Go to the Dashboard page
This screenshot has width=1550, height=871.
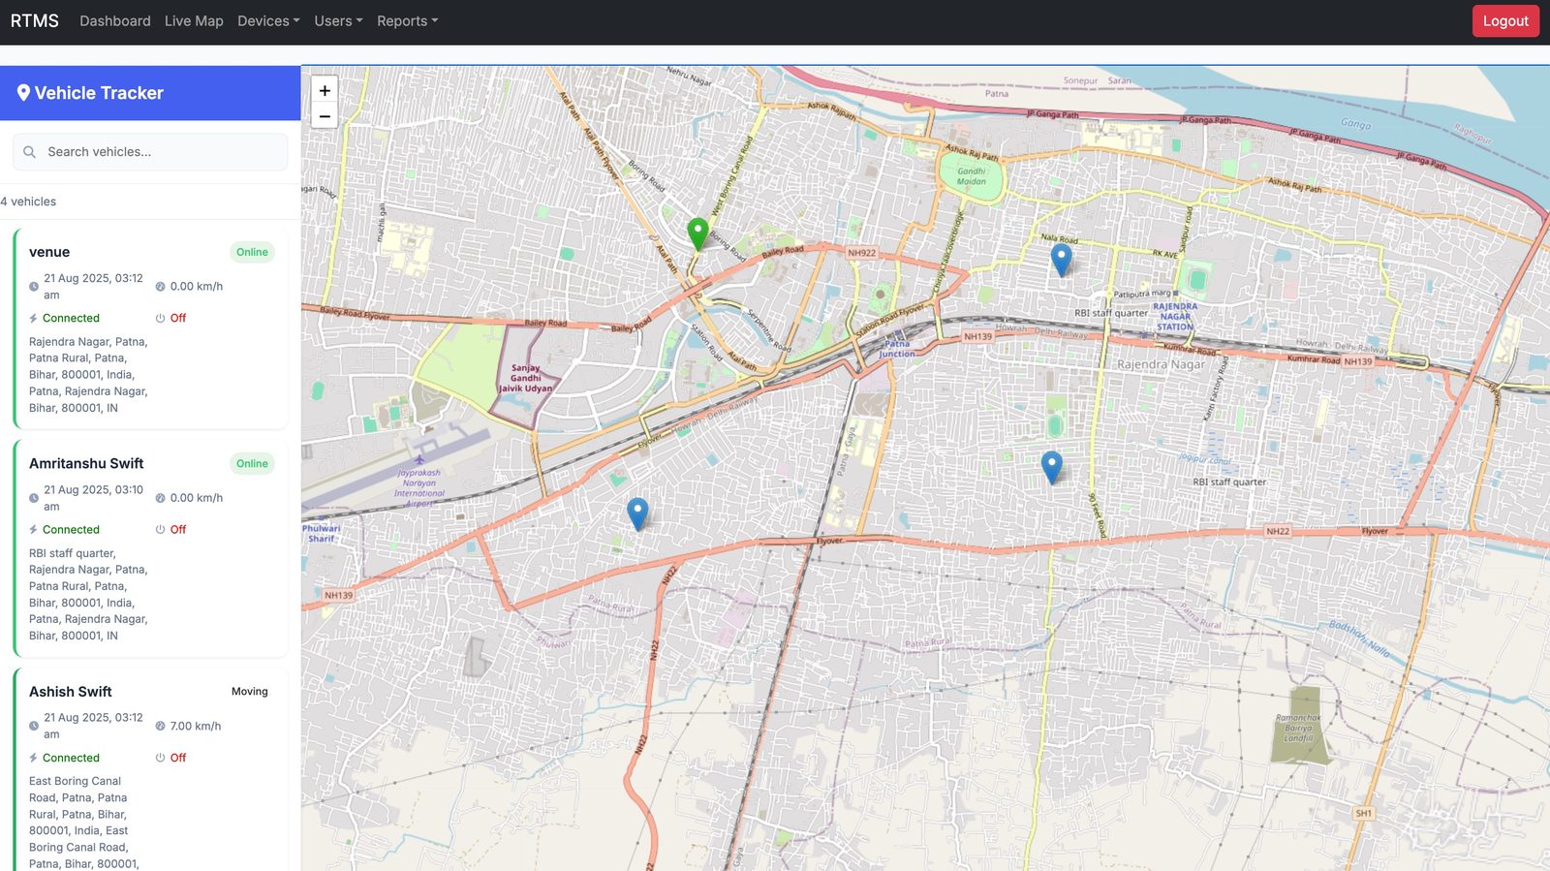[115, 21]
